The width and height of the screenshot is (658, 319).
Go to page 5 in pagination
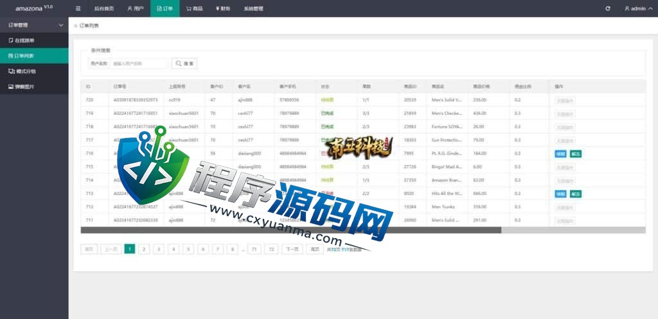coord(188,249)
